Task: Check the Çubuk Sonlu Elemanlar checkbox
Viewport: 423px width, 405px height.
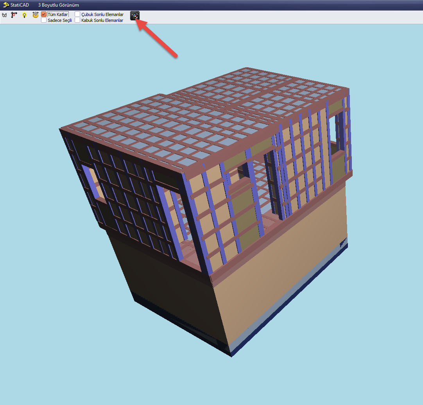Action: 77,14
